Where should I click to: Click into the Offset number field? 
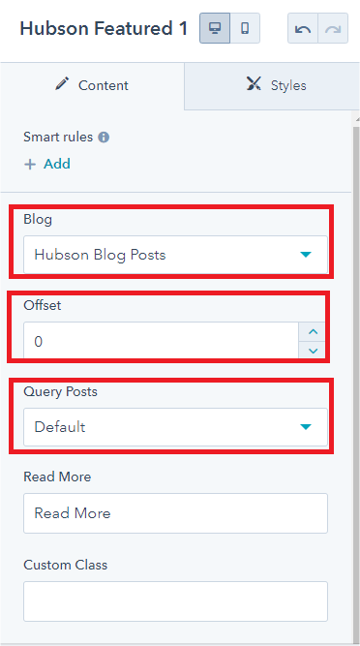[x=161, y=341]
